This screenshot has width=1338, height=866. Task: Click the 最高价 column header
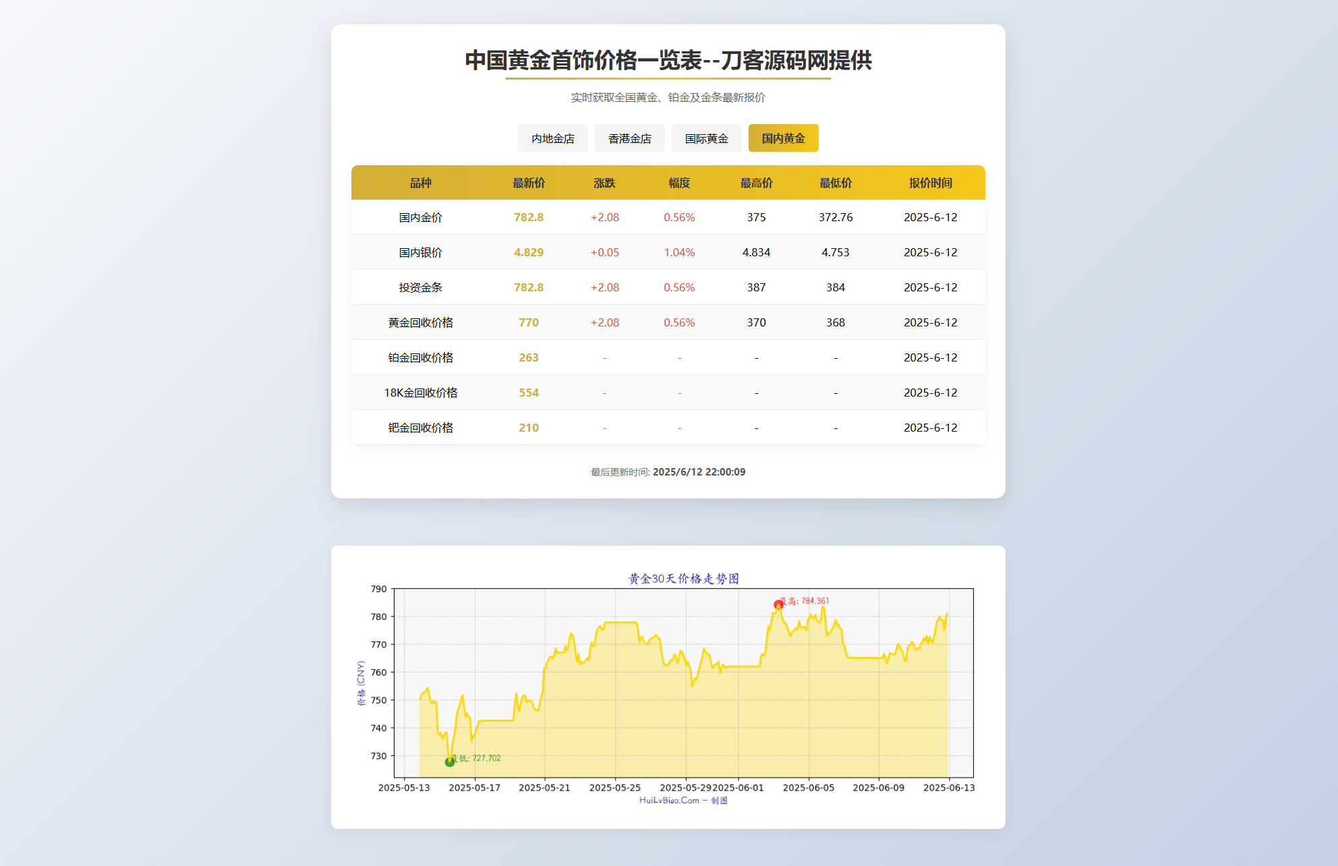pos(756,182)
